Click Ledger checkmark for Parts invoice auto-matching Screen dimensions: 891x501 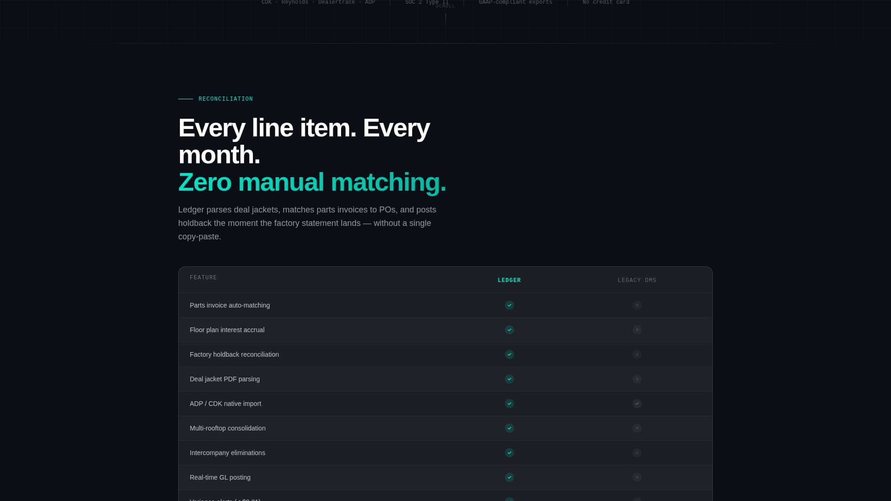510,305
